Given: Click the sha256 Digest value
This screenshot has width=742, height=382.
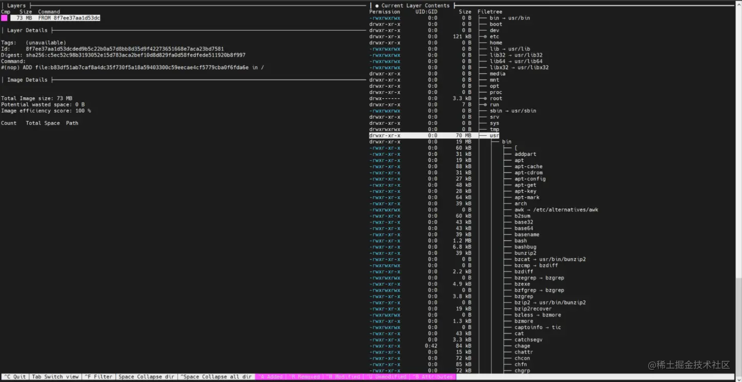Looking at the screenshot, I should click(135, 55).
